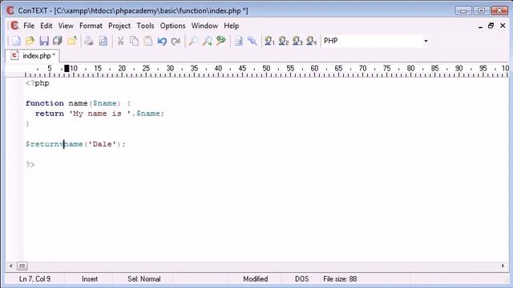Open the Project menu
The image size is (513, 288).
tap(119, 26)
